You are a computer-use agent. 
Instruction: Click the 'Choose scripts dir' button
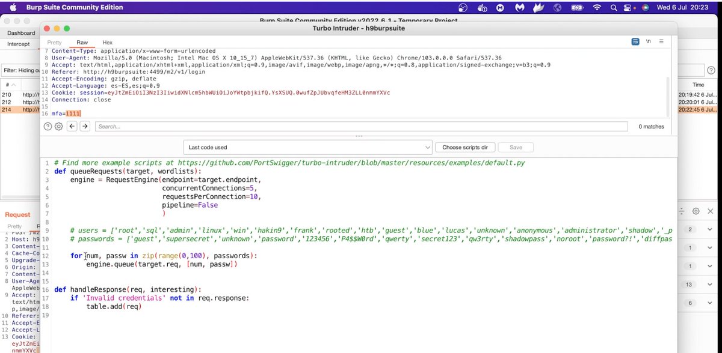tap(464, 147)
